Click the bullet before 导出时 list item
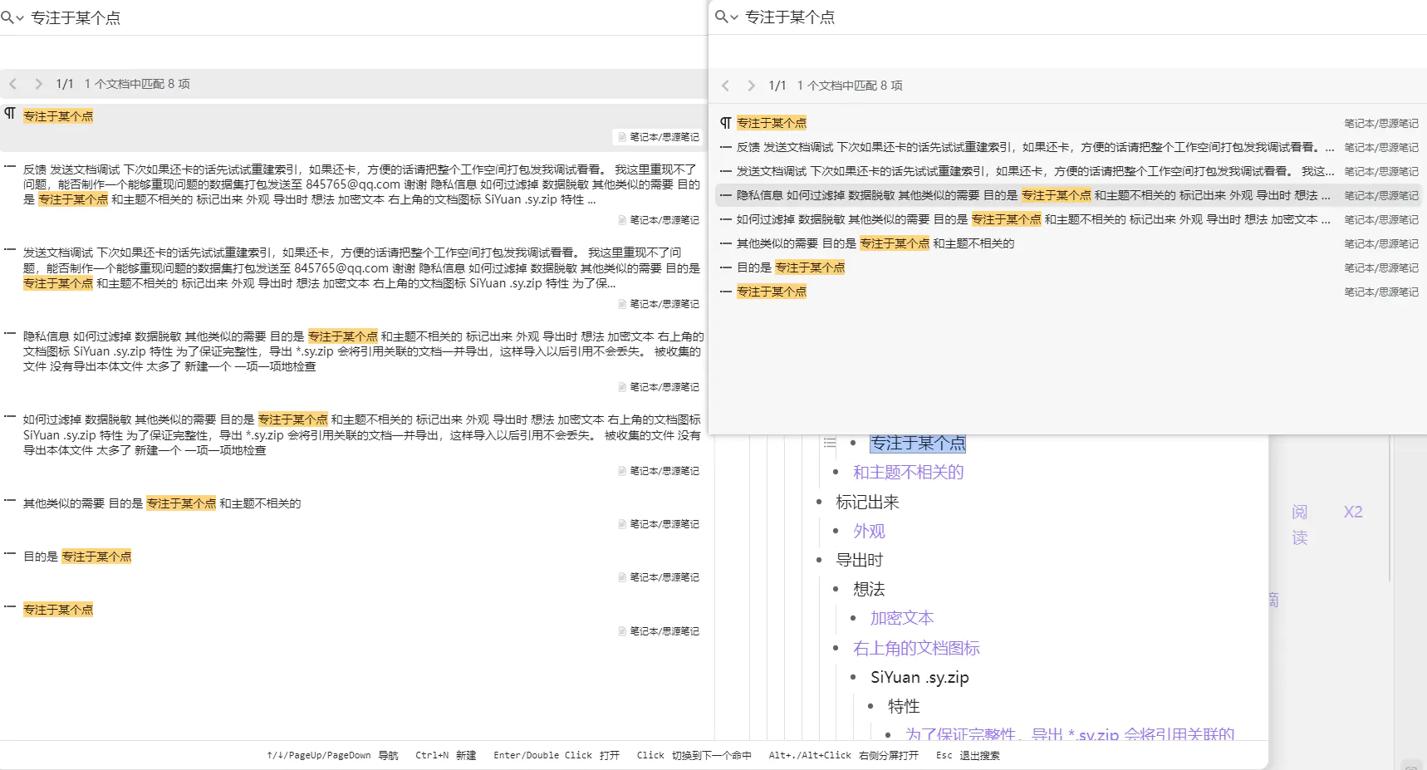The image size is (1427, 770). pos(819,560)
